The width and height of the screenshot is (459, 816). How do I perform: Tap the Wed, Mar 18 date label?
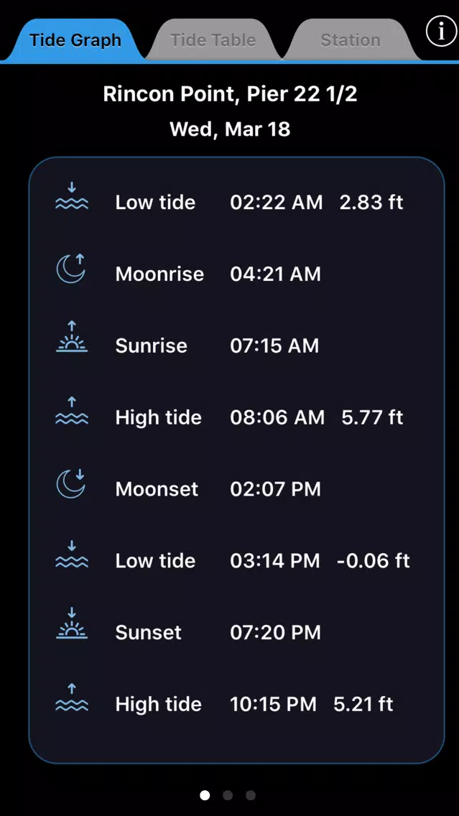230,129
